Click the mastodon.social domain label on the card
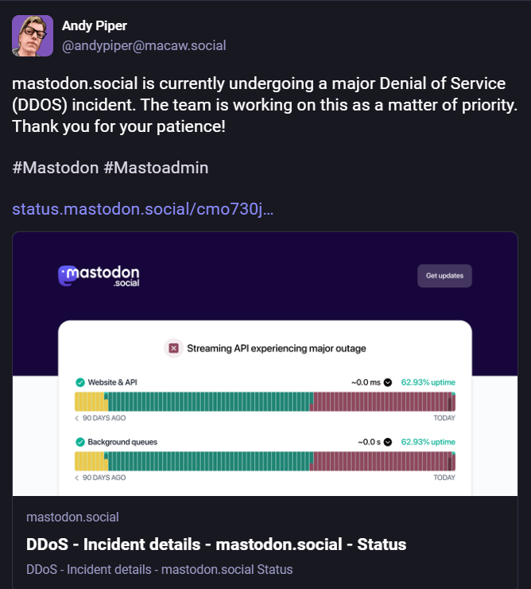Screen dimensions: 531x589 72,517
